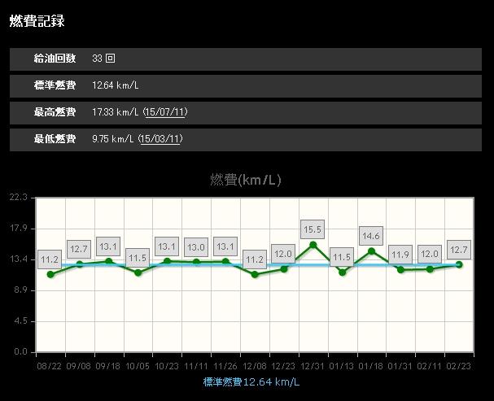This screenshot has height=401, width=494.
Task: Click the 09/18 x-axis date label
Action: point(107,366)
